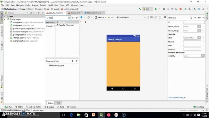Click Sync Project with Gradle Files icon
Image resolution: width=209 pixels, height=118 pixels.
(x=185, y=9)
